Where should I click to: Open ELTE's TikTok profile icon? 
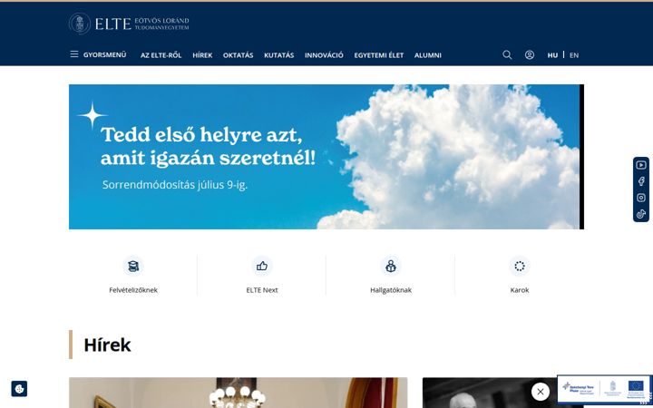click(641, 214)
